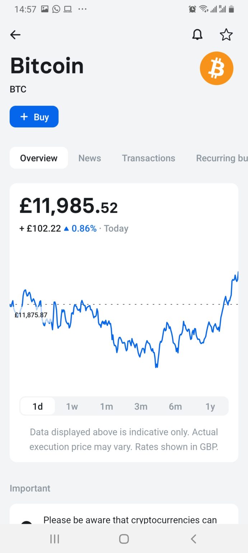Open WhatsApp notification in status bar
The image size is (248, 553).
[56, 9]
